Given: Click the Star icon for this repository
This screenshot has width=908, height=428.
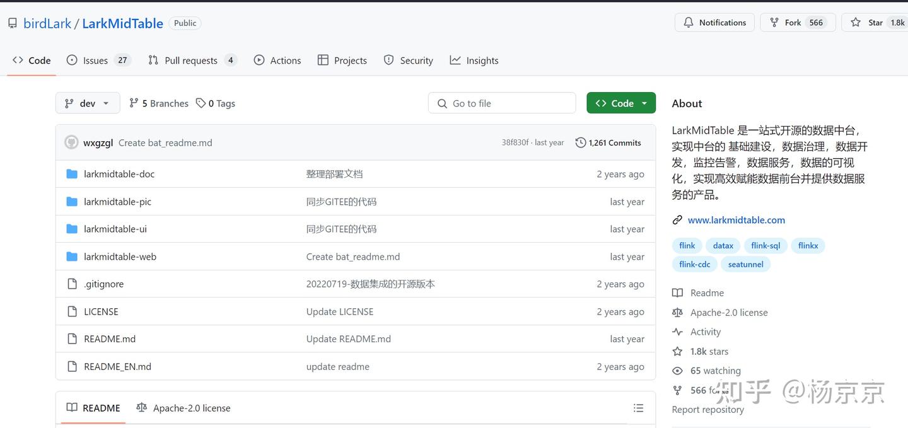Looking at the screenshot, I should tap(855, 23).
